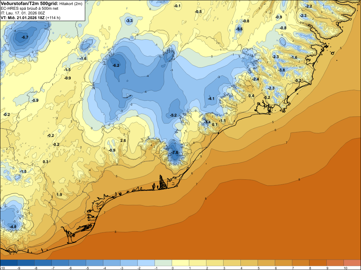Click the -4.1 temperature value
This screenshot has width=361, height=270.
[x=211, y=99]
